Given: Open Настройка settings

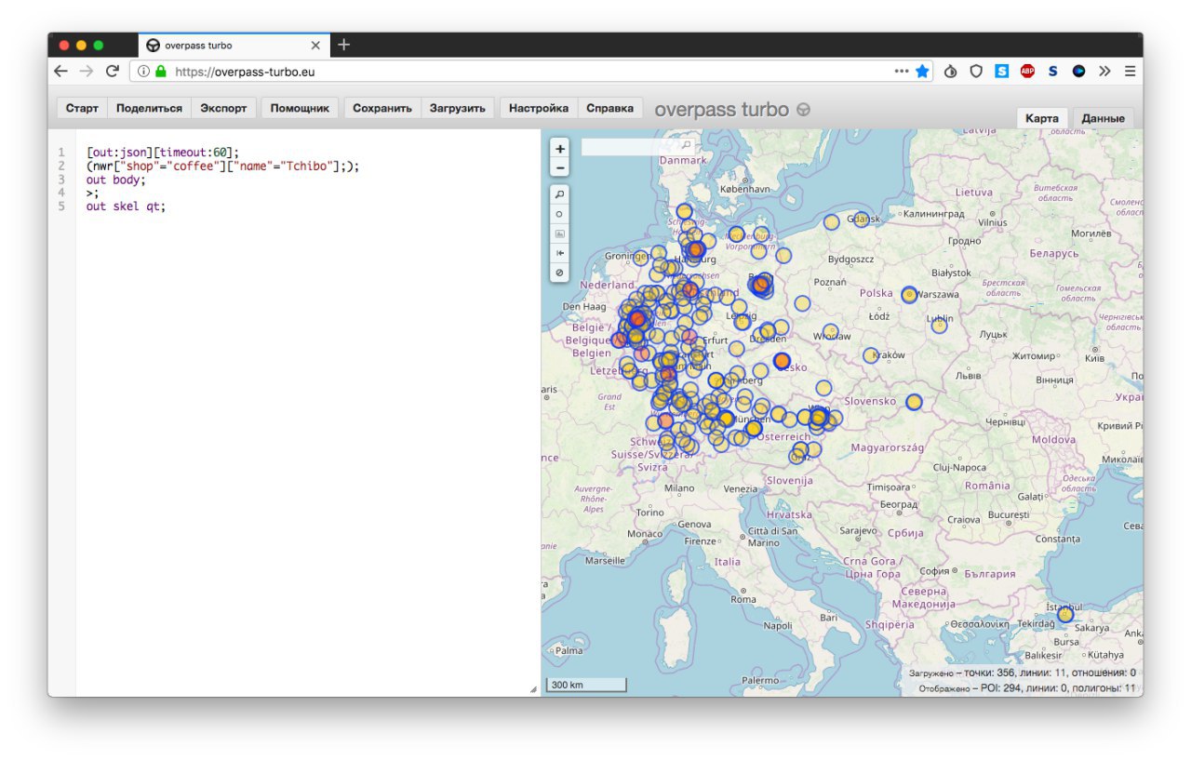Looking at the screenshot, I should coord(539,108).
